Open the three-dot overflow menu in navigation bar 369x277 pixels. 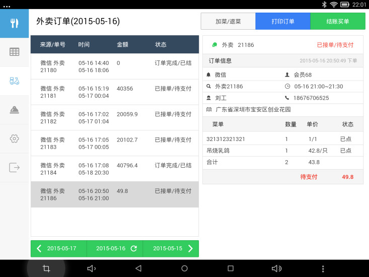pyautogui.click(x=323, y=268)
